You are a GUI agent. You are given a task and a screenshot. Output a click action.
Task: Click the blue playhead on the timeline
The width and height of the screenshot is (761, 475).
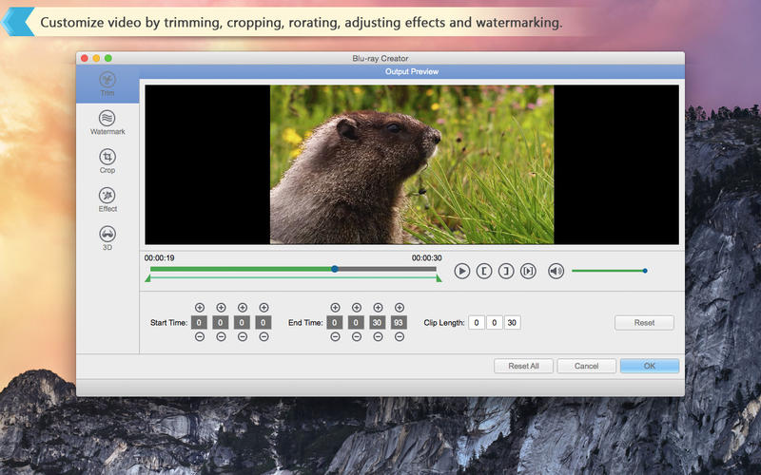(x=335, y=269)
